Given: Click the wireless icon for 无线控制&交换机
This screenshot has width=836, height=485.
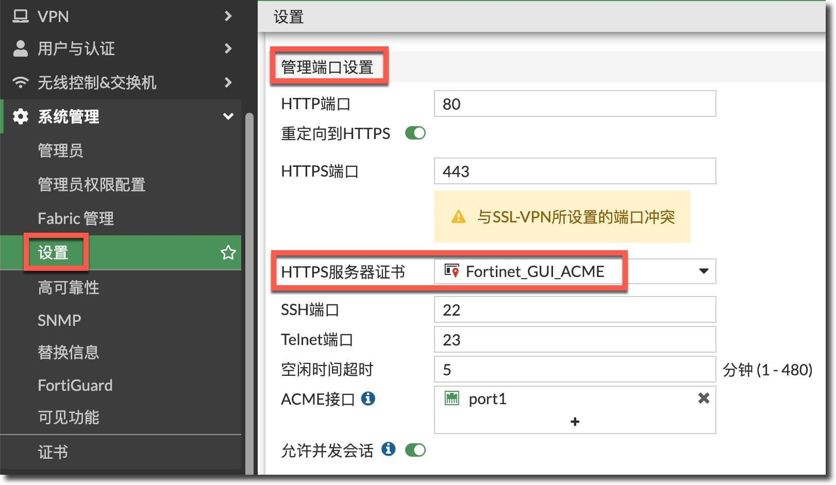Looking at the screenshot, I should 21,82.
